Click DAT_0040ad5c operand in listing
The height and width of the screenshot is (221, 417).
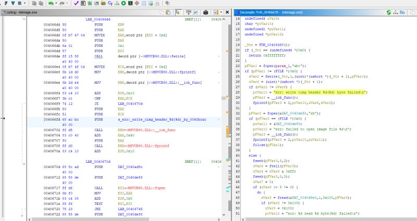pos(130,167)
